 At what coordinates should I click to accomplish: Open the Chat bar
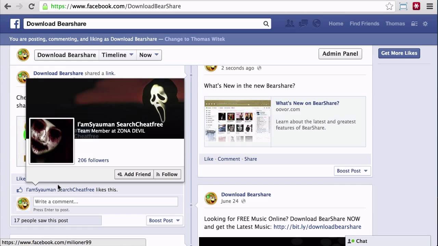388,241
